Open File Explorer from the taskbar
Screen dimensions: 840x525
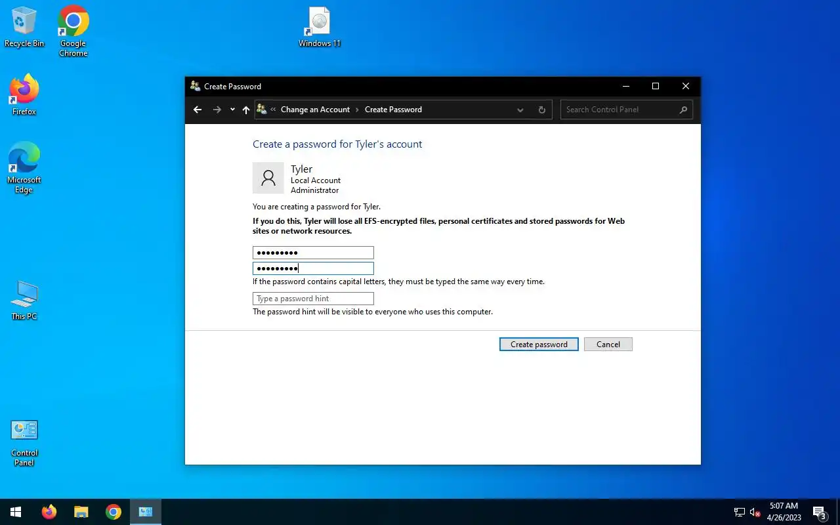tap(81, 512)
